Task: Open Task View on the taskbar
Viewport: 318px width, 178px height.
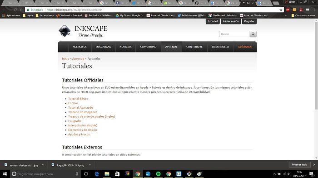Action: 86,174
